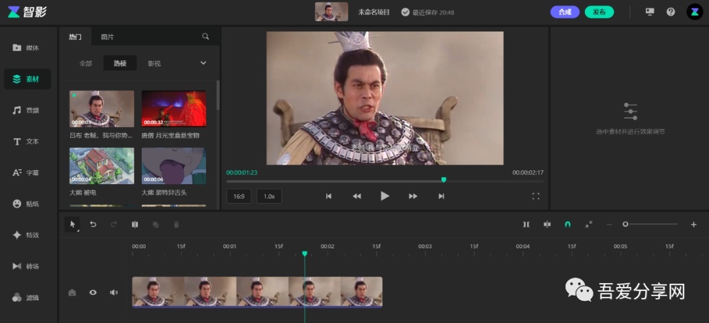
Task: Open the 1.0x playback speed dropdown
Action: (x=269, y=196)
